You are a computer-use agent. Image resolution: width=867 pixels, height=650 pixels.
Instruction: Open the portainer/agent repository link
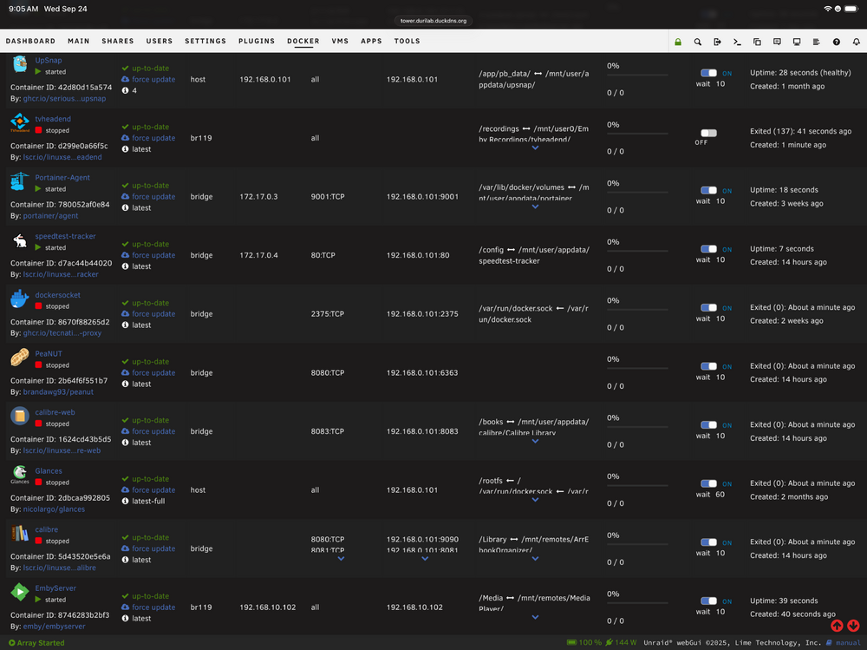pyautogui.click(x=50, y=216)
